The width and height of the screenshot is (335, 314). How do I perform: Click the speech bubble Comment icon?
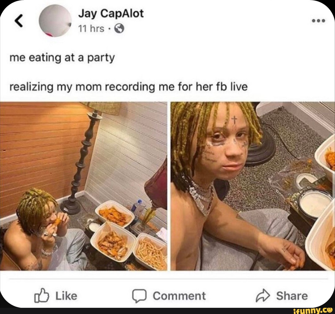[139, 296]
